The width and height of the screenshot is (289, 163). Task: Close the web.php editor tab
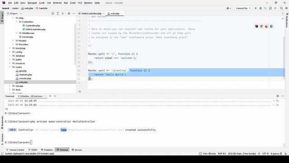[121, 14]
